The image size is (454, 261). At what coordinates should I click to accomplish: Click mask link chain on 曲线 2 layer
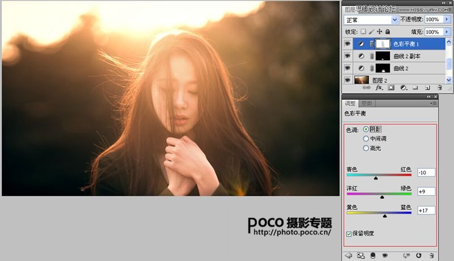click(x=372, y=68)
